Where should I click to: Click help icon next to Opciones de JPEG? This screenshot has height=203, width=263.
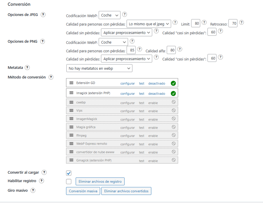tap(43, 15)
